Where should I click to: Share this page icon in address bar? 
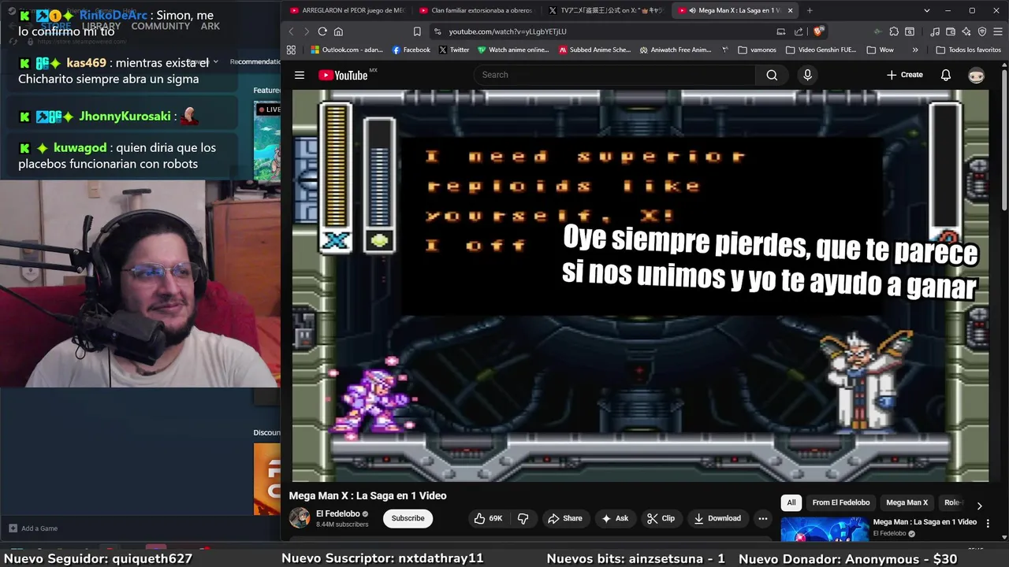click(x=799, y=31)
